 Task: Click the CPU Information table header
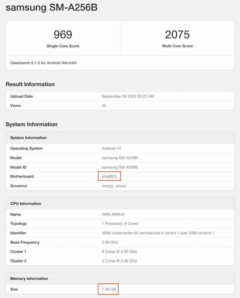click(x=26, y=203)
